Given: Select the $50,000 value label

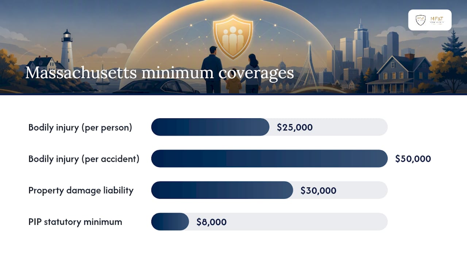Looking at the screenshot, I should [413, 159].
